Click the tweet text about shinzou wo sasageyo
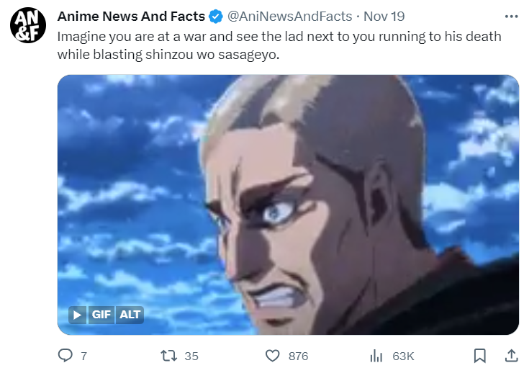524x368 pixels. 279,45
